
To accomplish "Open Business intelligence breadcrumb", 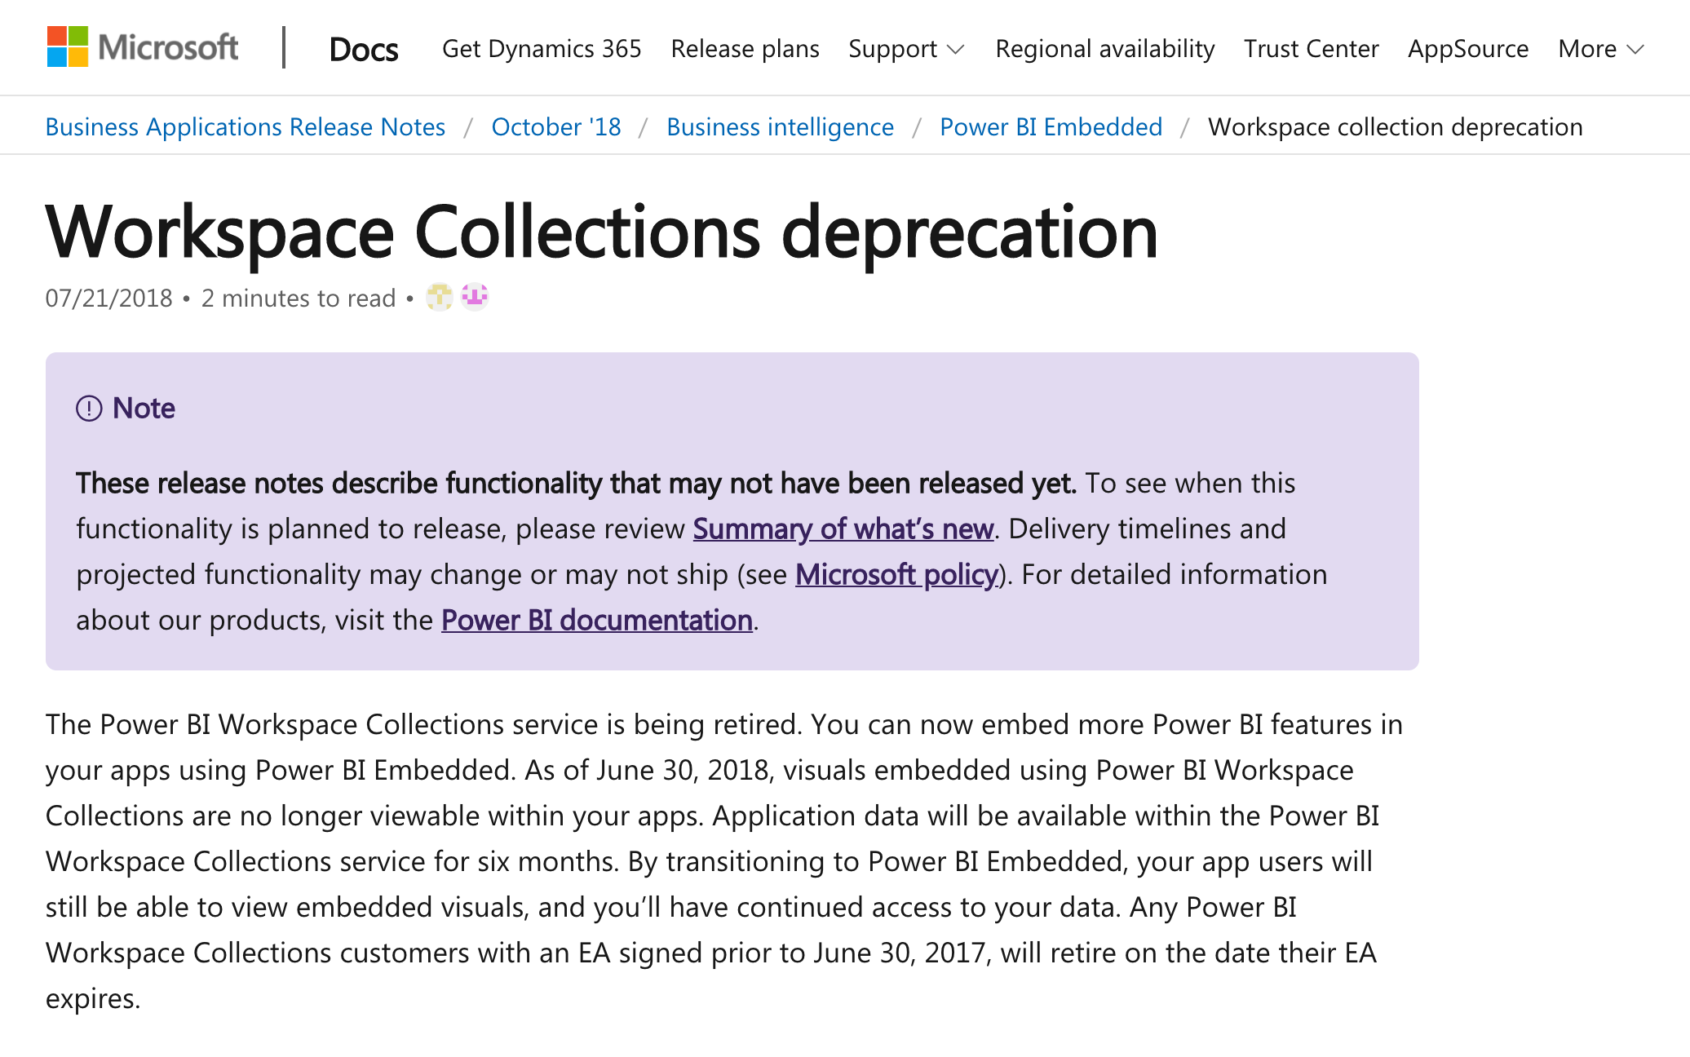I will [780, 126].
